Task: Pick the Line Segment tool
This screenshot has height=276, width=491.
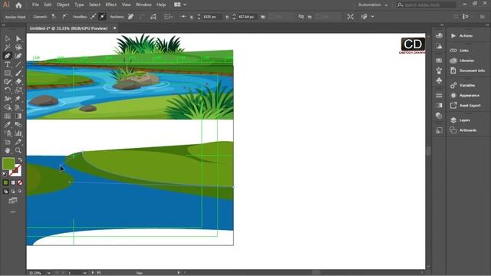Action: coord(18,64)
